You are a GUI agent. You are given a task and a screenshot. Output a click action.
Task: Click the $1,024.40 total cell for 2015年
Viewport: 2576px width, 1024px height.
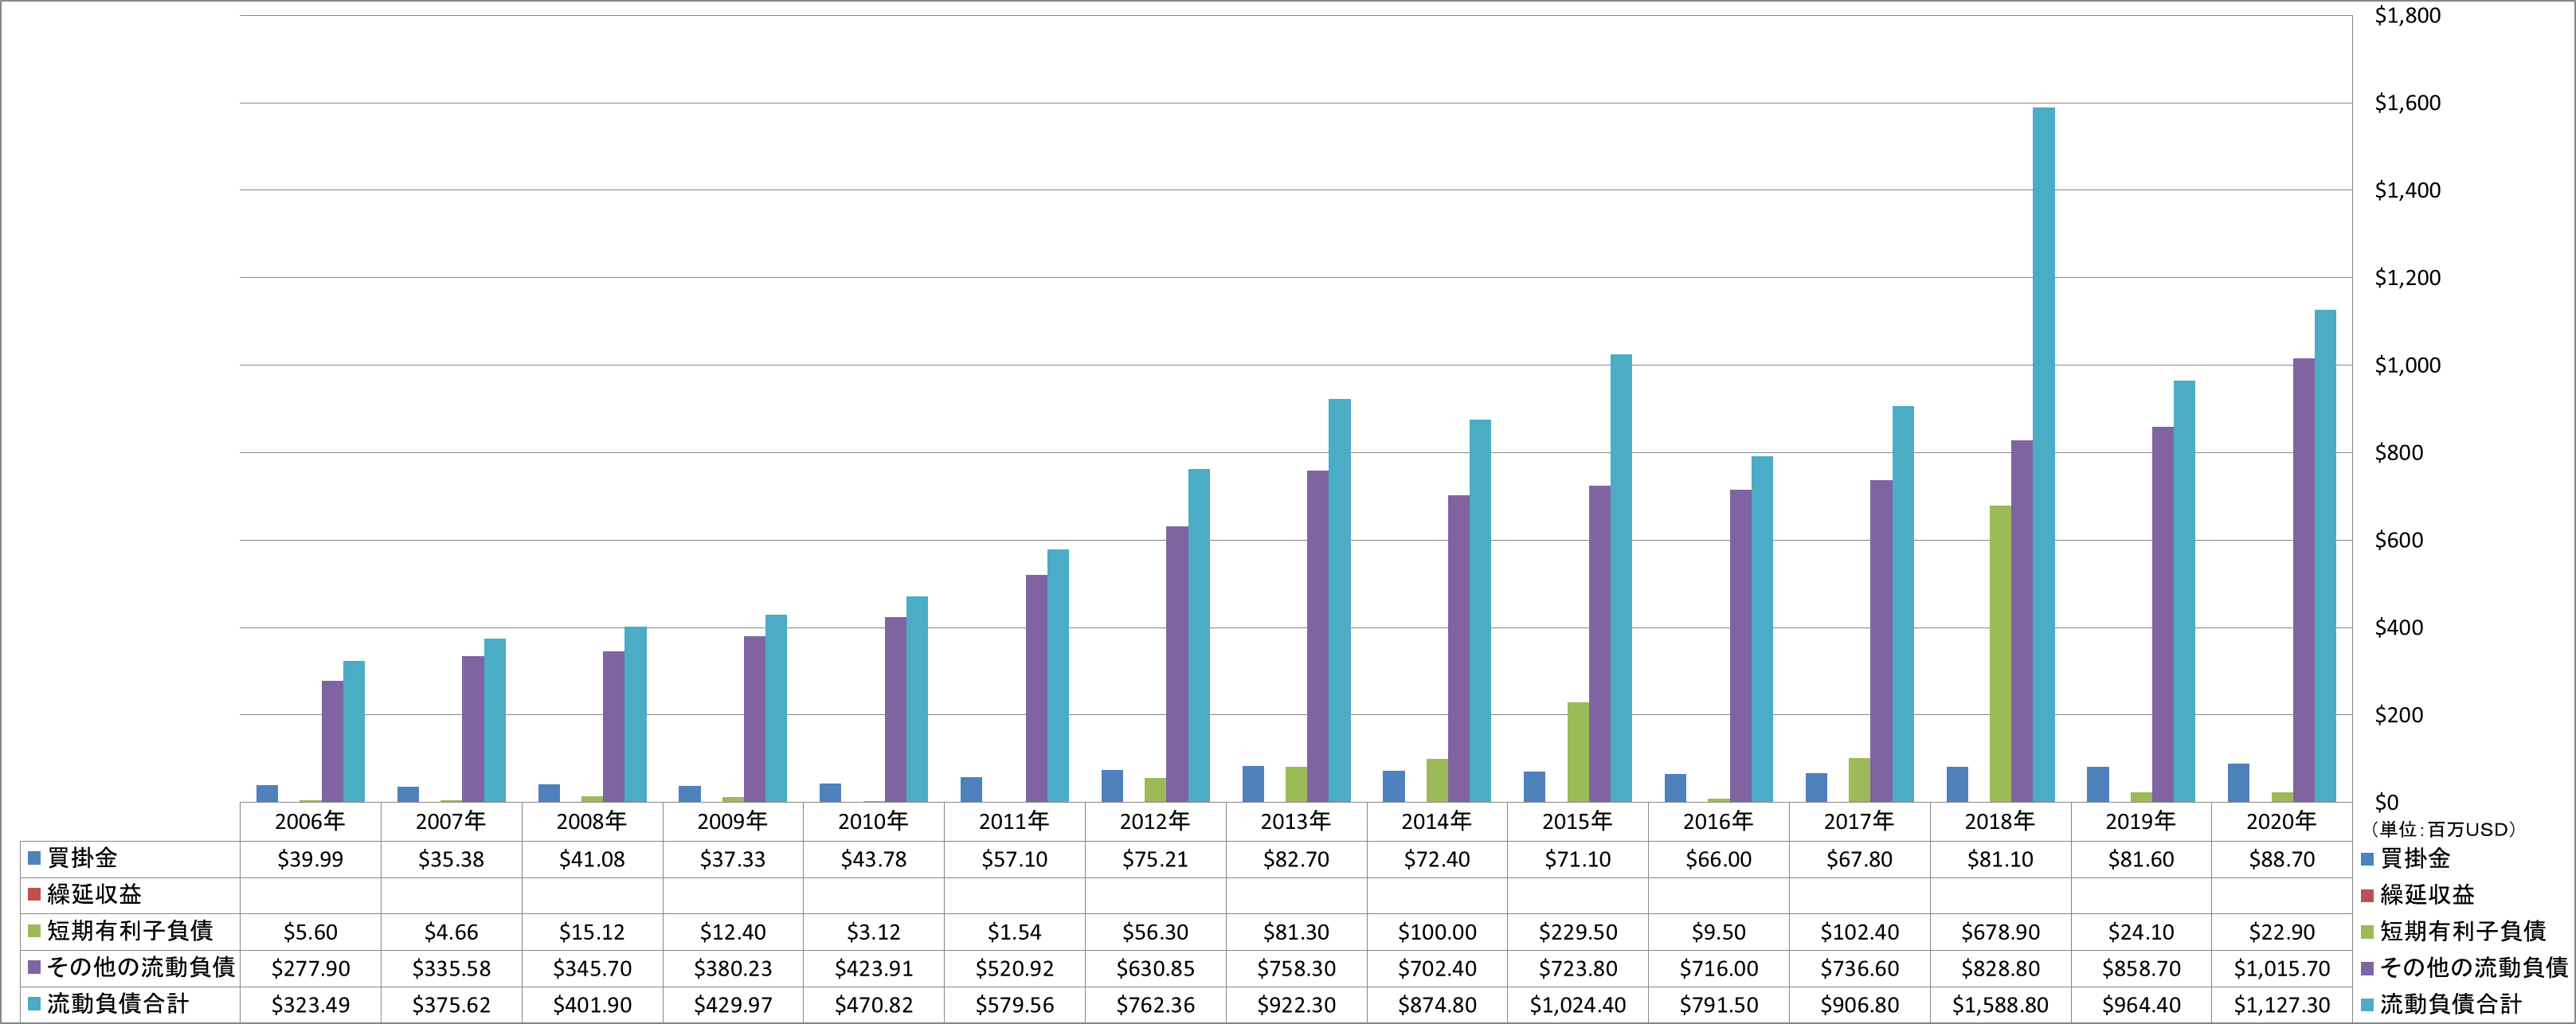(1578, 1004)
